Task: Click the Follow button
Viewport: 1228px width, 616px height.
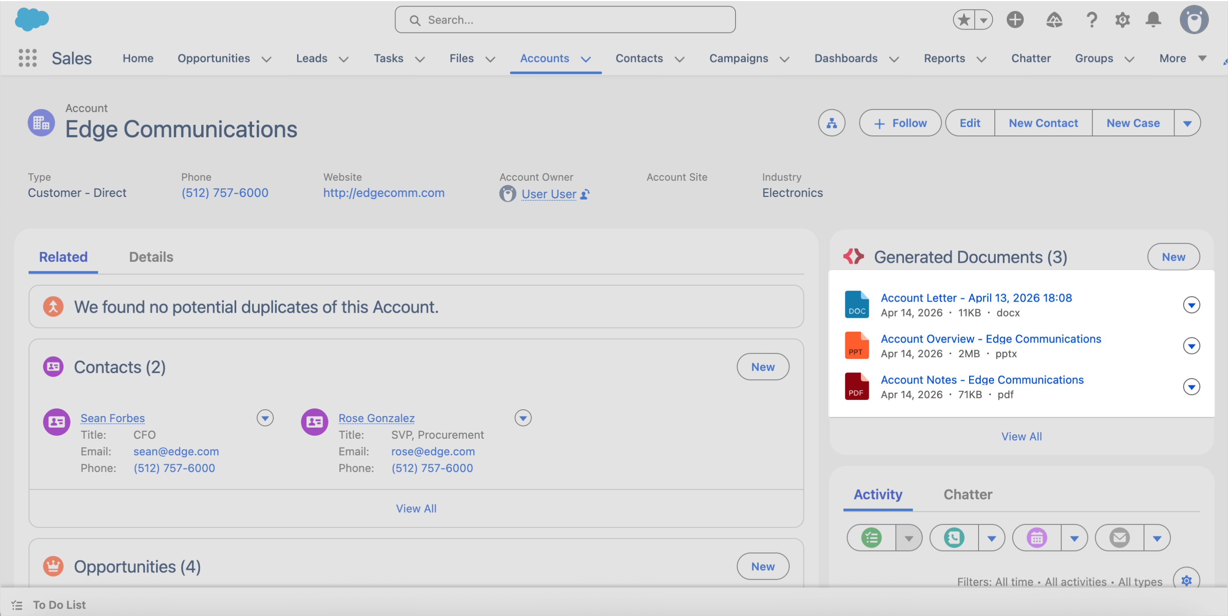Action: (x=900, y=123)
